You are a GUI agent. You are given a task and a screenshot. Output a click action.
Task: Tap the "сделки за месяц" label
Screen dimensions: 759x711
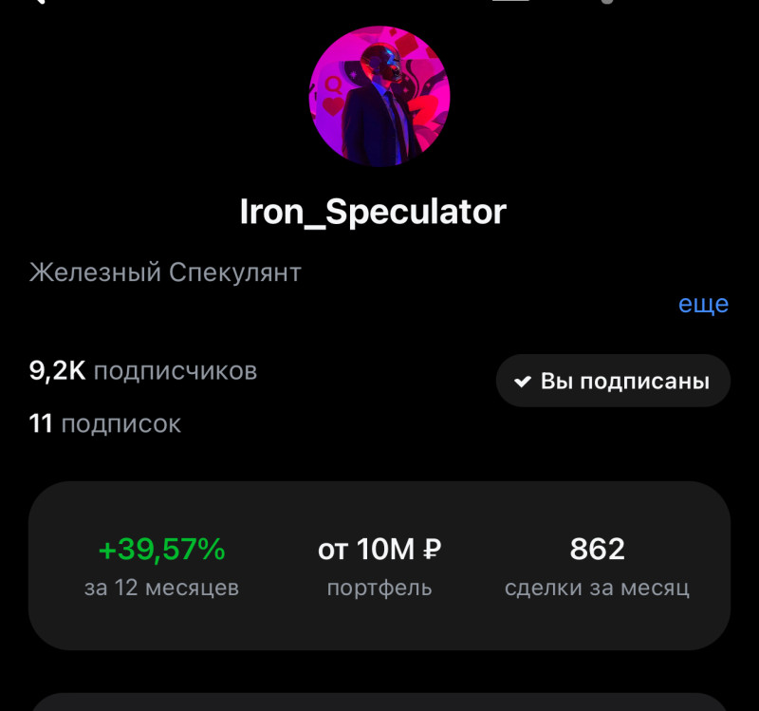pos(597,588)
